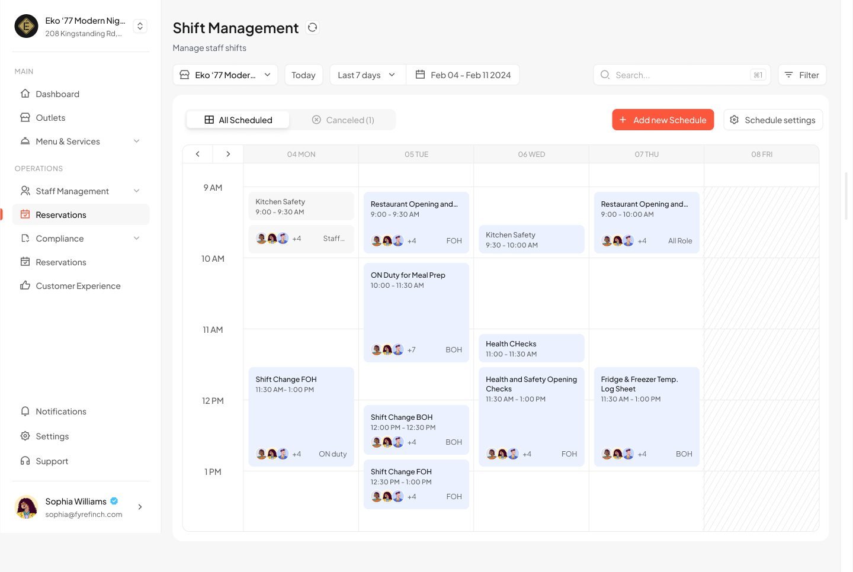This screenshot has width=853, height=572.
Task: Click the verified badge next to Sophia Williams
Action: tap(114, 501)
